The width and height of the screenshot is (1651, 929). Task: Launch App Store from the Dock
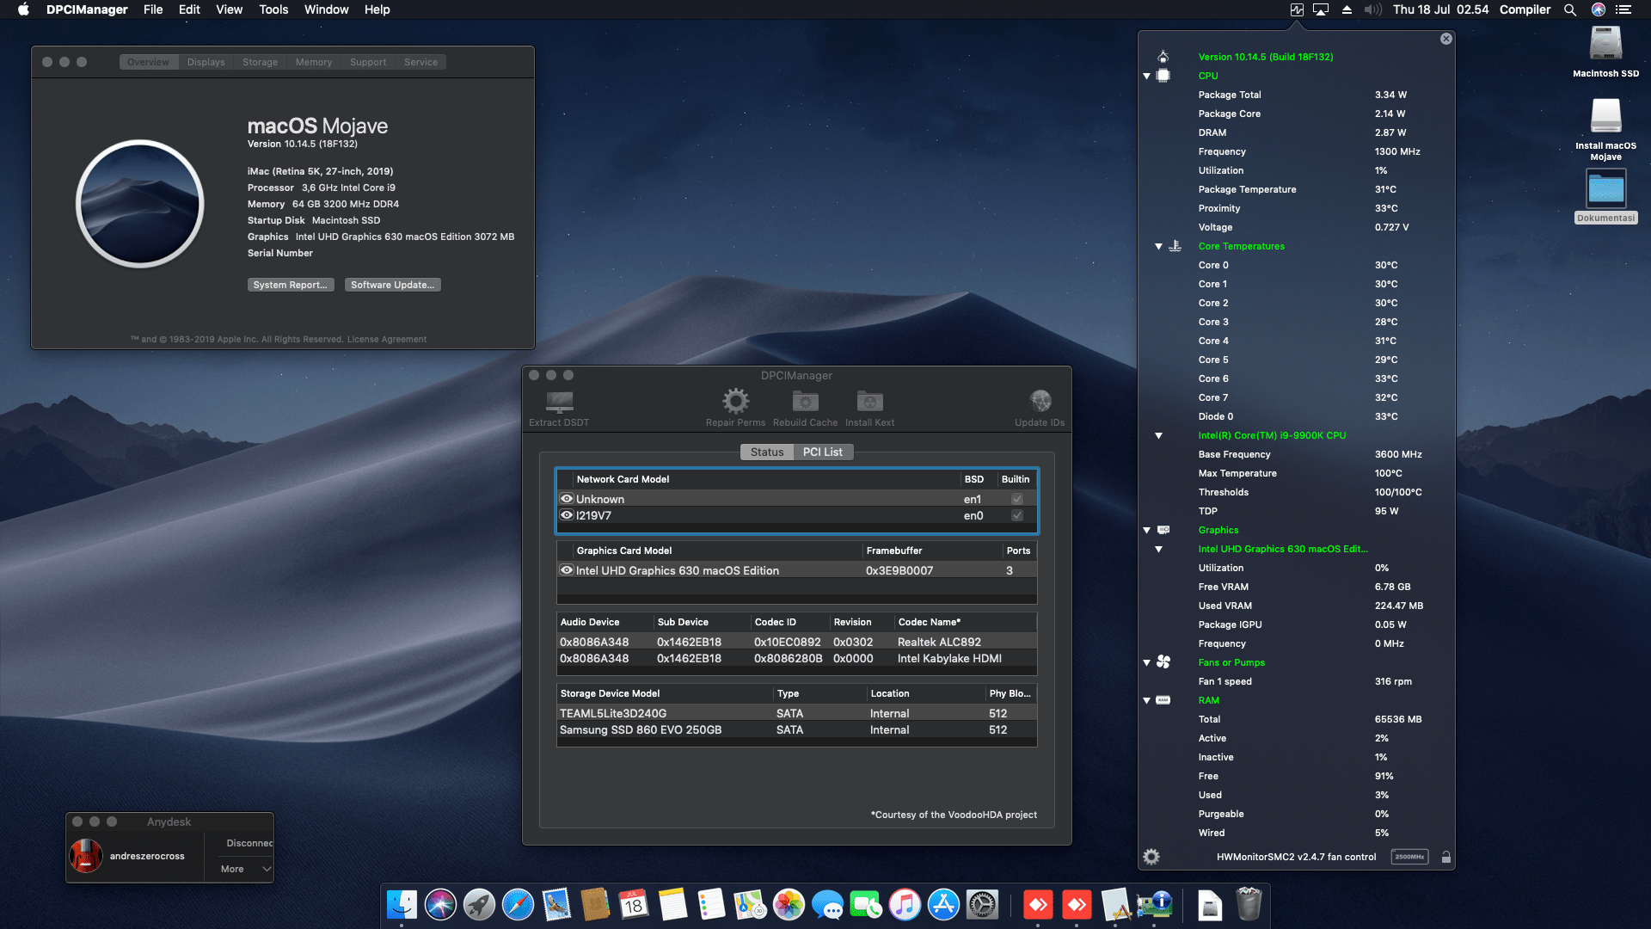pyautogui.click(x=942, y=905)
